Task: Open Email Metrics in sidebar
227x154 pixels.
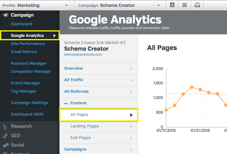Action: coord(24,51)
